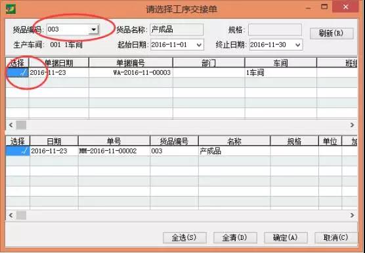365x253 pixels.
Task: Expand the 终止日期 date picker
Action: pyautogui.click(x=298, y=45)
